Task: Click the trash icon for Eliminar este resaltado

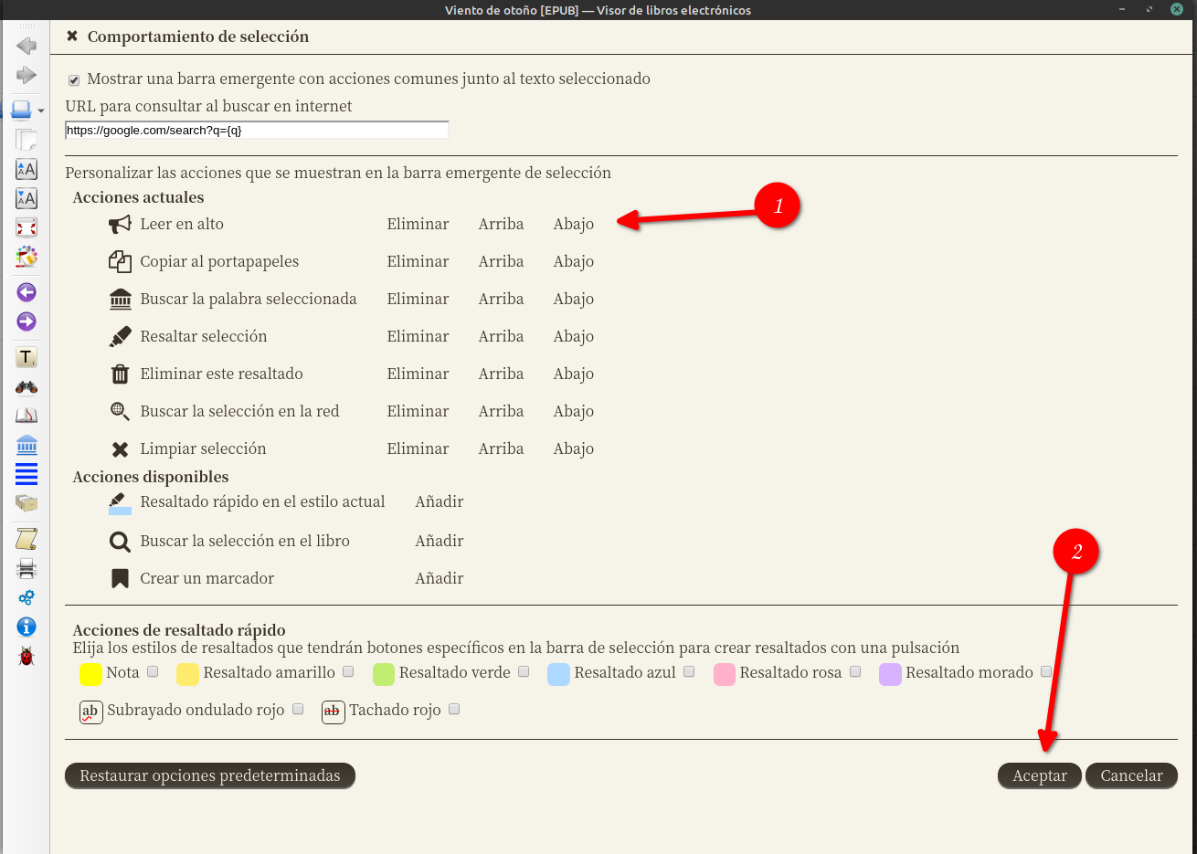Action: tap(120, 374)
